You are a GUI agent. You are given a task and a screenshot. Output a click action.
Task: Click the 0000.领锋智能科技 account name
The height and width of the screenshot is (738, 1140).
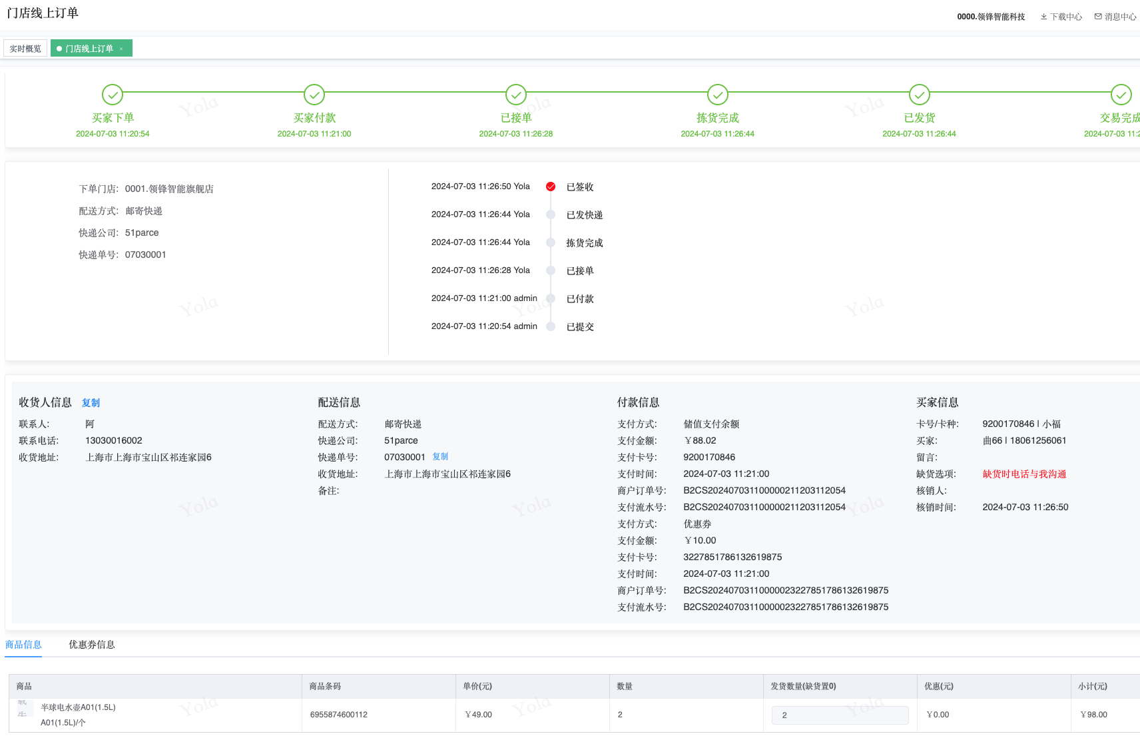(991, 17)
